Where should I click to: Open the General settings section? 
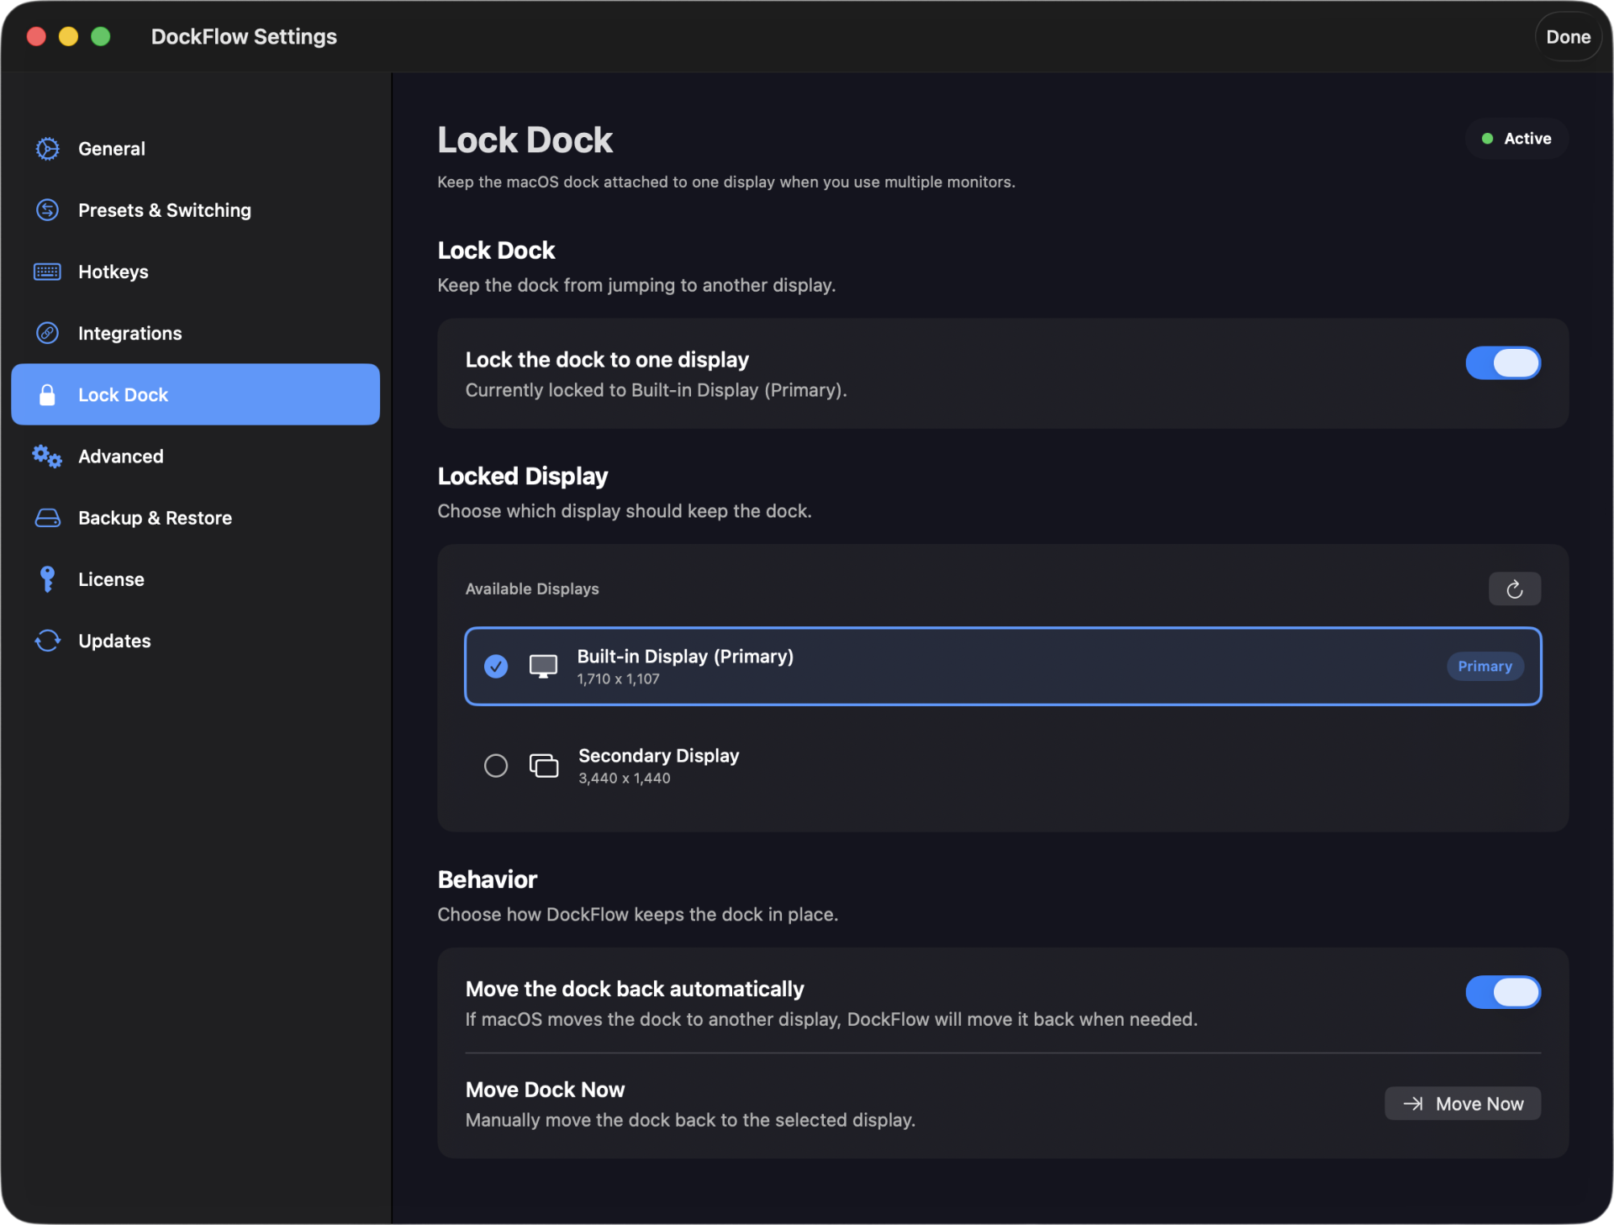coord(195,149)
